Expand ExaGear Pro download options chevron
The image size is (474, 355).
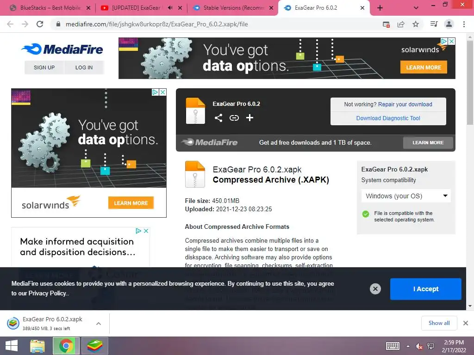point(99,323)
